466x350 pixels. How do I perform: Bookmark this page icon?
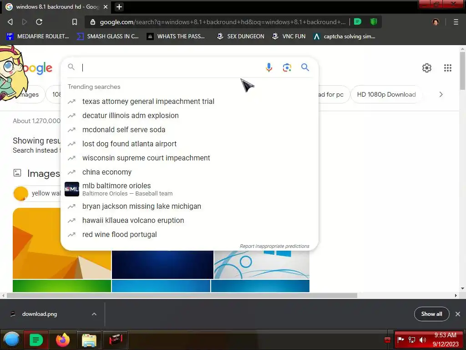coord(75,22)
